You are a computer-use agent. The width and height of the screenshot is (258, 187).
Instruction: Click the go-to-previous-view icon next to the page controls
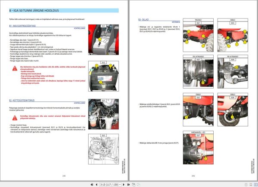[x=134, y=185]
